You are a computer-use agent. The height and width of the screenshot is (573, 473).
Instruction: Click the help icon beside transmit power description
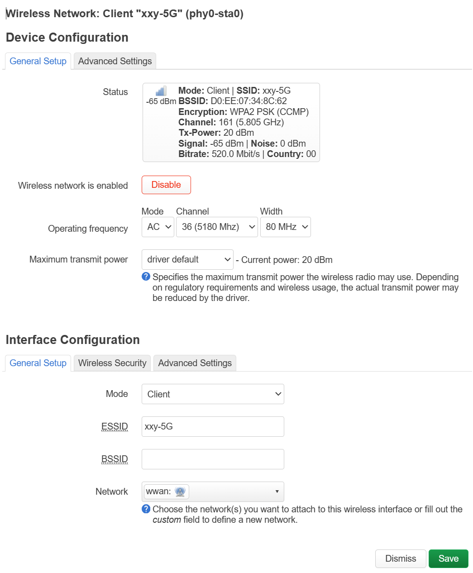click(146, 277)
